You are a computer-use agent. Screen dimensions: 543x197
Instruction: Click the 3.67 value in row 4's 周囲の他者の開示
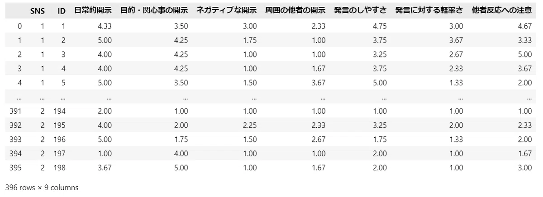click(x=318, y=84)
